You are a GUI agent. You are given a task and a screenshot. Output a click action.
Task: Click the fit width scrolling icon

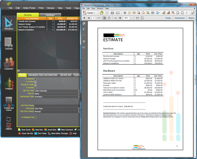click(137, 18)
